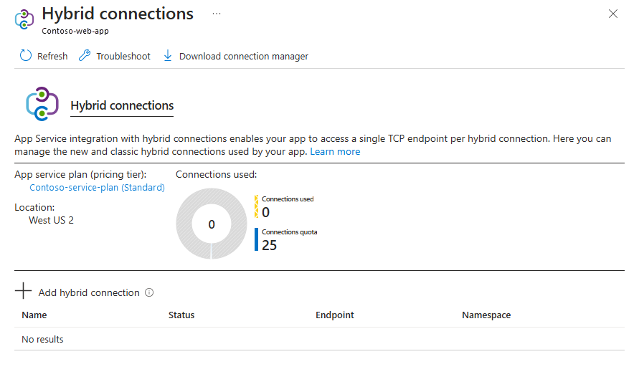Click the Refresh toolbar label
The image size is (639, 387).
pyautogui.click(x=52, y=57)
